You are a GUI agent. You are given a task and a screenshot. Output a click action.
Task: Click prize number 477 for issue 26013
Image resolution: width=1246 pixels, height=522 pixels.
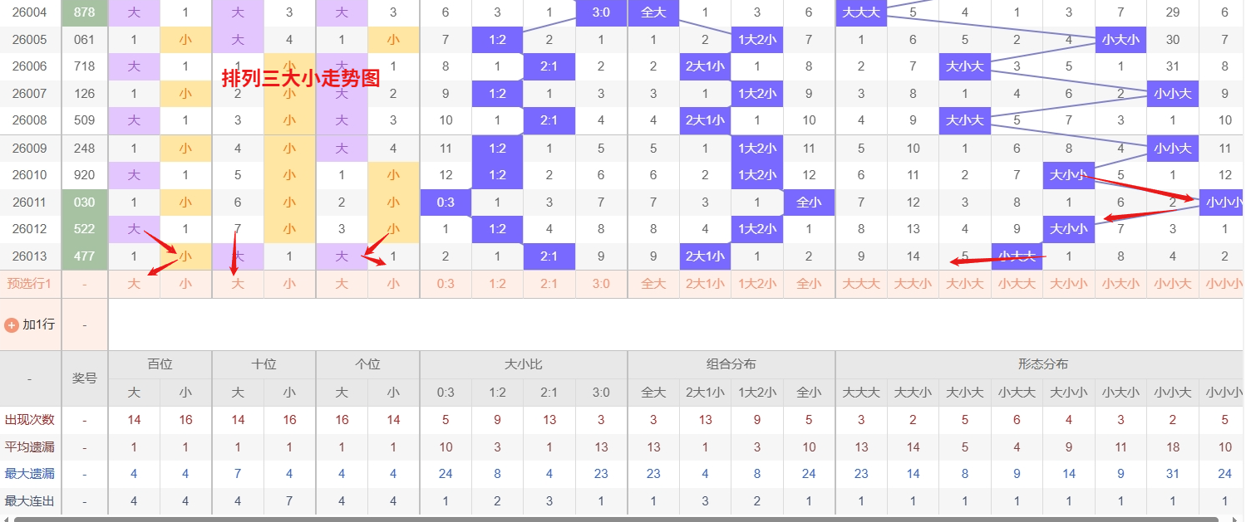[x=85, y=256]
